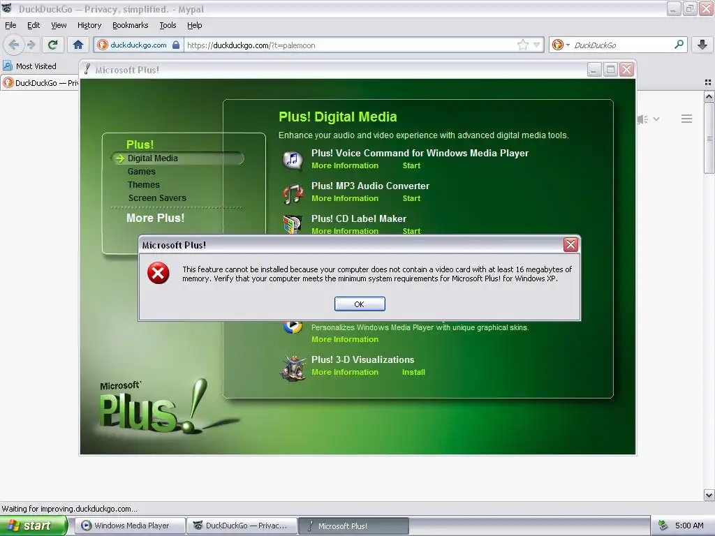Click the scroll up arrow of browser scrollbar
715x536 pixels.
[x=709, y=96]
